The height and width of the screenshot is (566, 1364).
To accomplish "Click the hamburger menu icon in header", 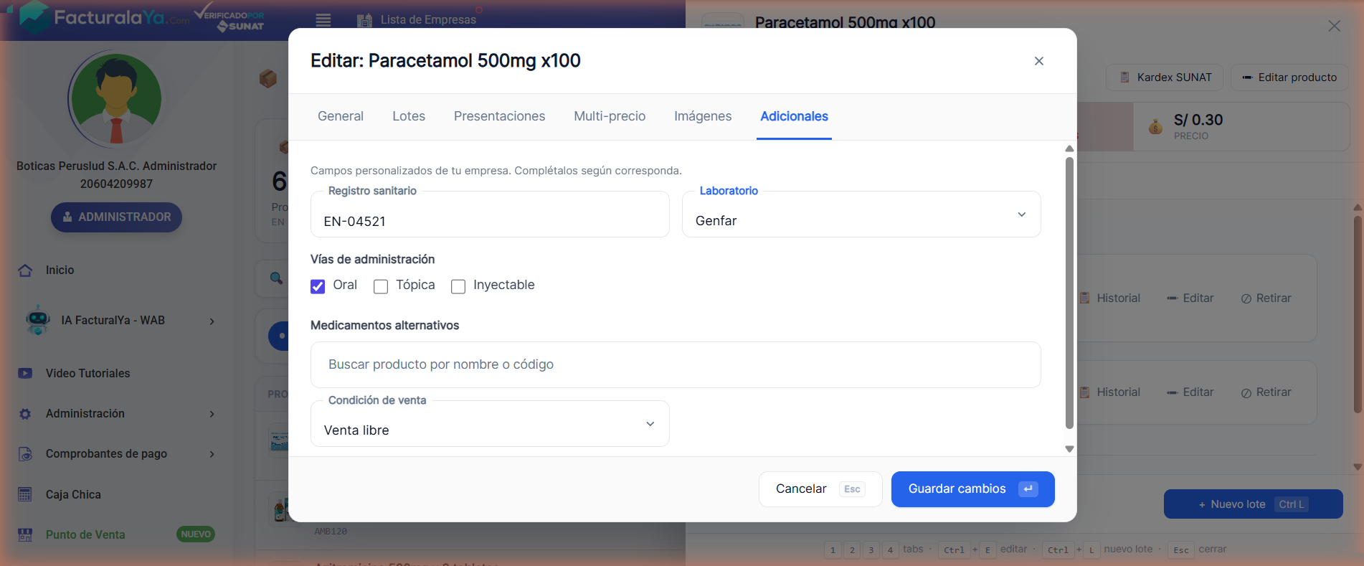I will coord(323,20).
